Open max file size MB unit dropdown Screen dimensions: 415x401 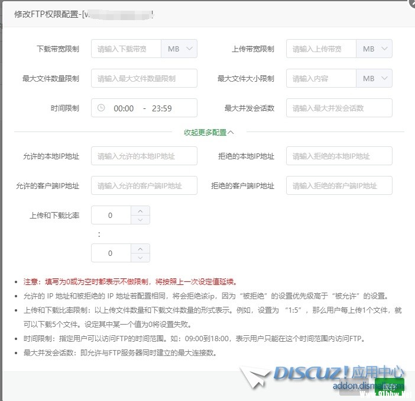(374, 78)
